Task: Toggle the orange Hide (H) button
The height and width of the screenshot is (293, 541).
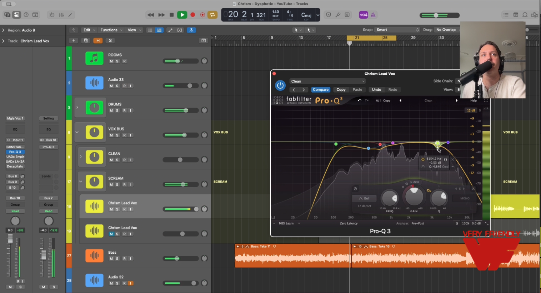Action: [98, 40]
